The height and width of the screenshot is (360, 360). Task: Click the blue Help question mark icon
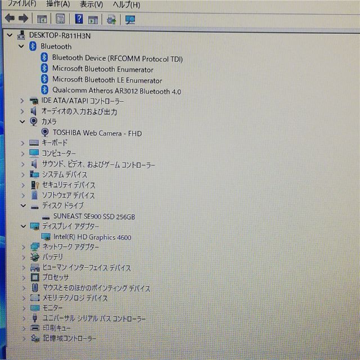point(79,19)
